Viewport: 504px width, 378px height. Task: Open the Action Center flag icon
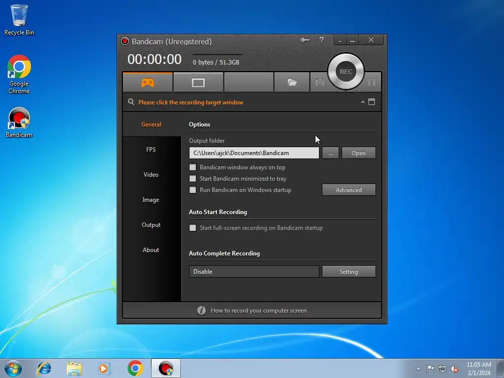430,368
